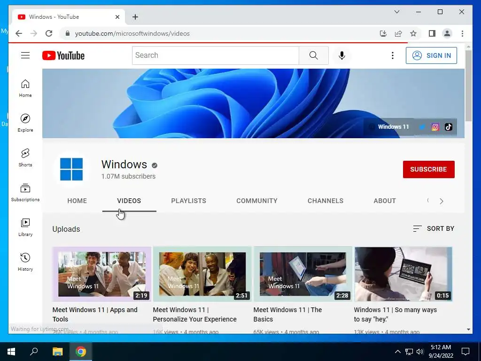Open the Windows Start menu
The width and height of the screenshot is (481, 361).
pos(11,352)
